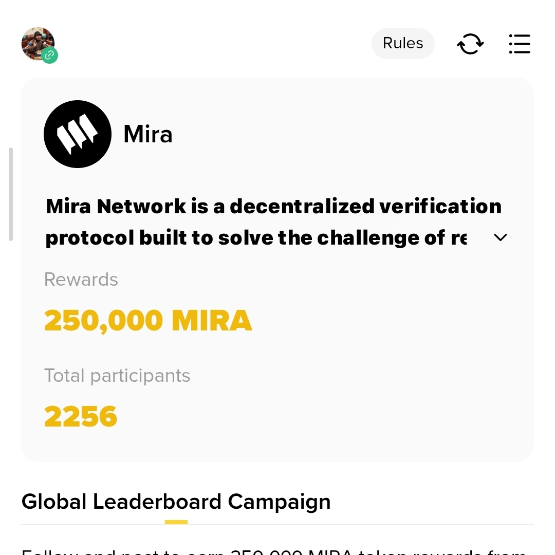The width and height of the screenshot is (555, 555).
Task: Open the list menu icon
Action: click(519, 44)
